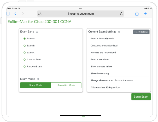Select the Exam A radio button
The image size is (158, 122).
(x=25, y=39)
